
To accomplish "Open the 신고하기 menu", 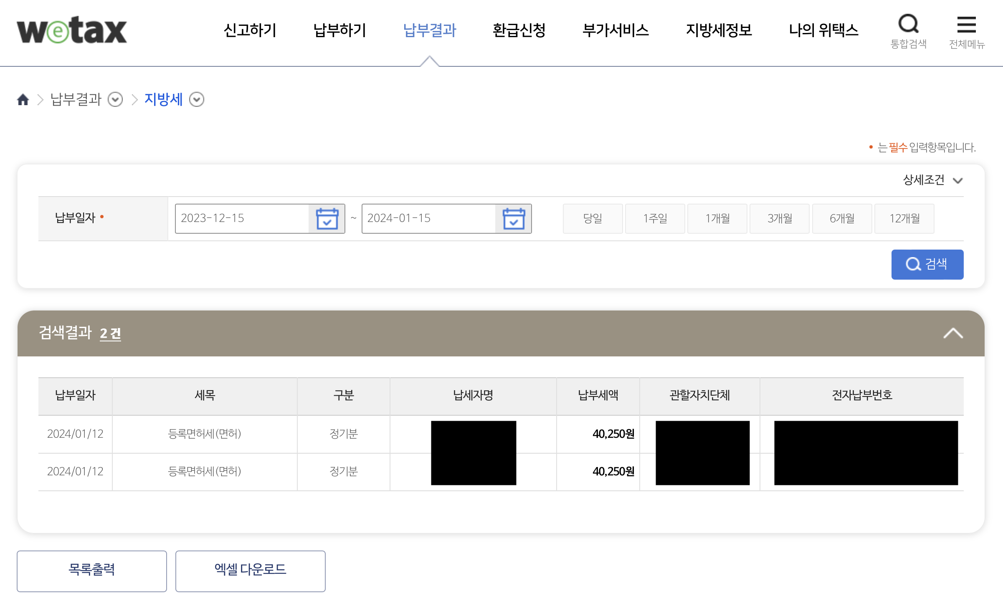I will [x=250, y=30].
